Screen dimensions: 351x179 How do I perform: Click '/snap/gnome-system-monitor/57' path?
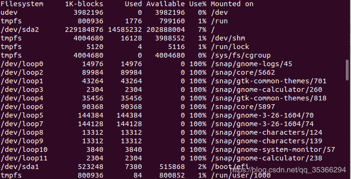273,149
